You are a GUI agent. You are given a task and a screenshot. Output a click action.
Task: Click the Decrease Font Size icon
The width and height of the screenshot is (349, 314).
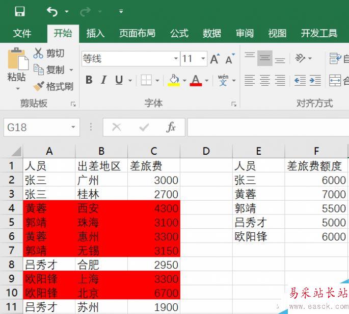click(x=230, y=59)
